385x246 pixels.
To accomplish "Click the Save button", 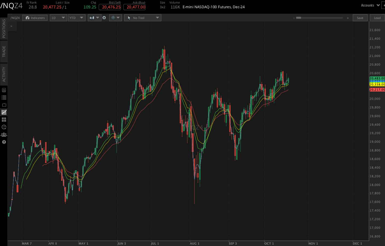I will pos(360,18).
